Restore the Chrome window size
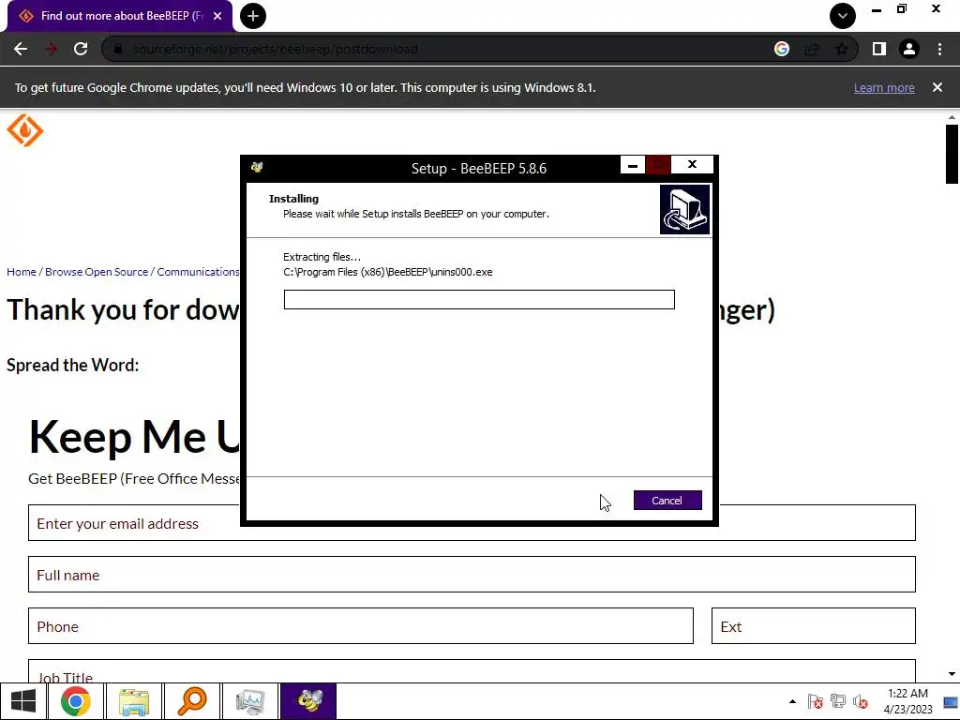The image size is (960, 720). (x=901, y=8)
